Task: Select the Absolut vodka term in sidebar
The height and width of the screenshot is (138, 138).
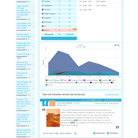Action: [x=23, y=132]
